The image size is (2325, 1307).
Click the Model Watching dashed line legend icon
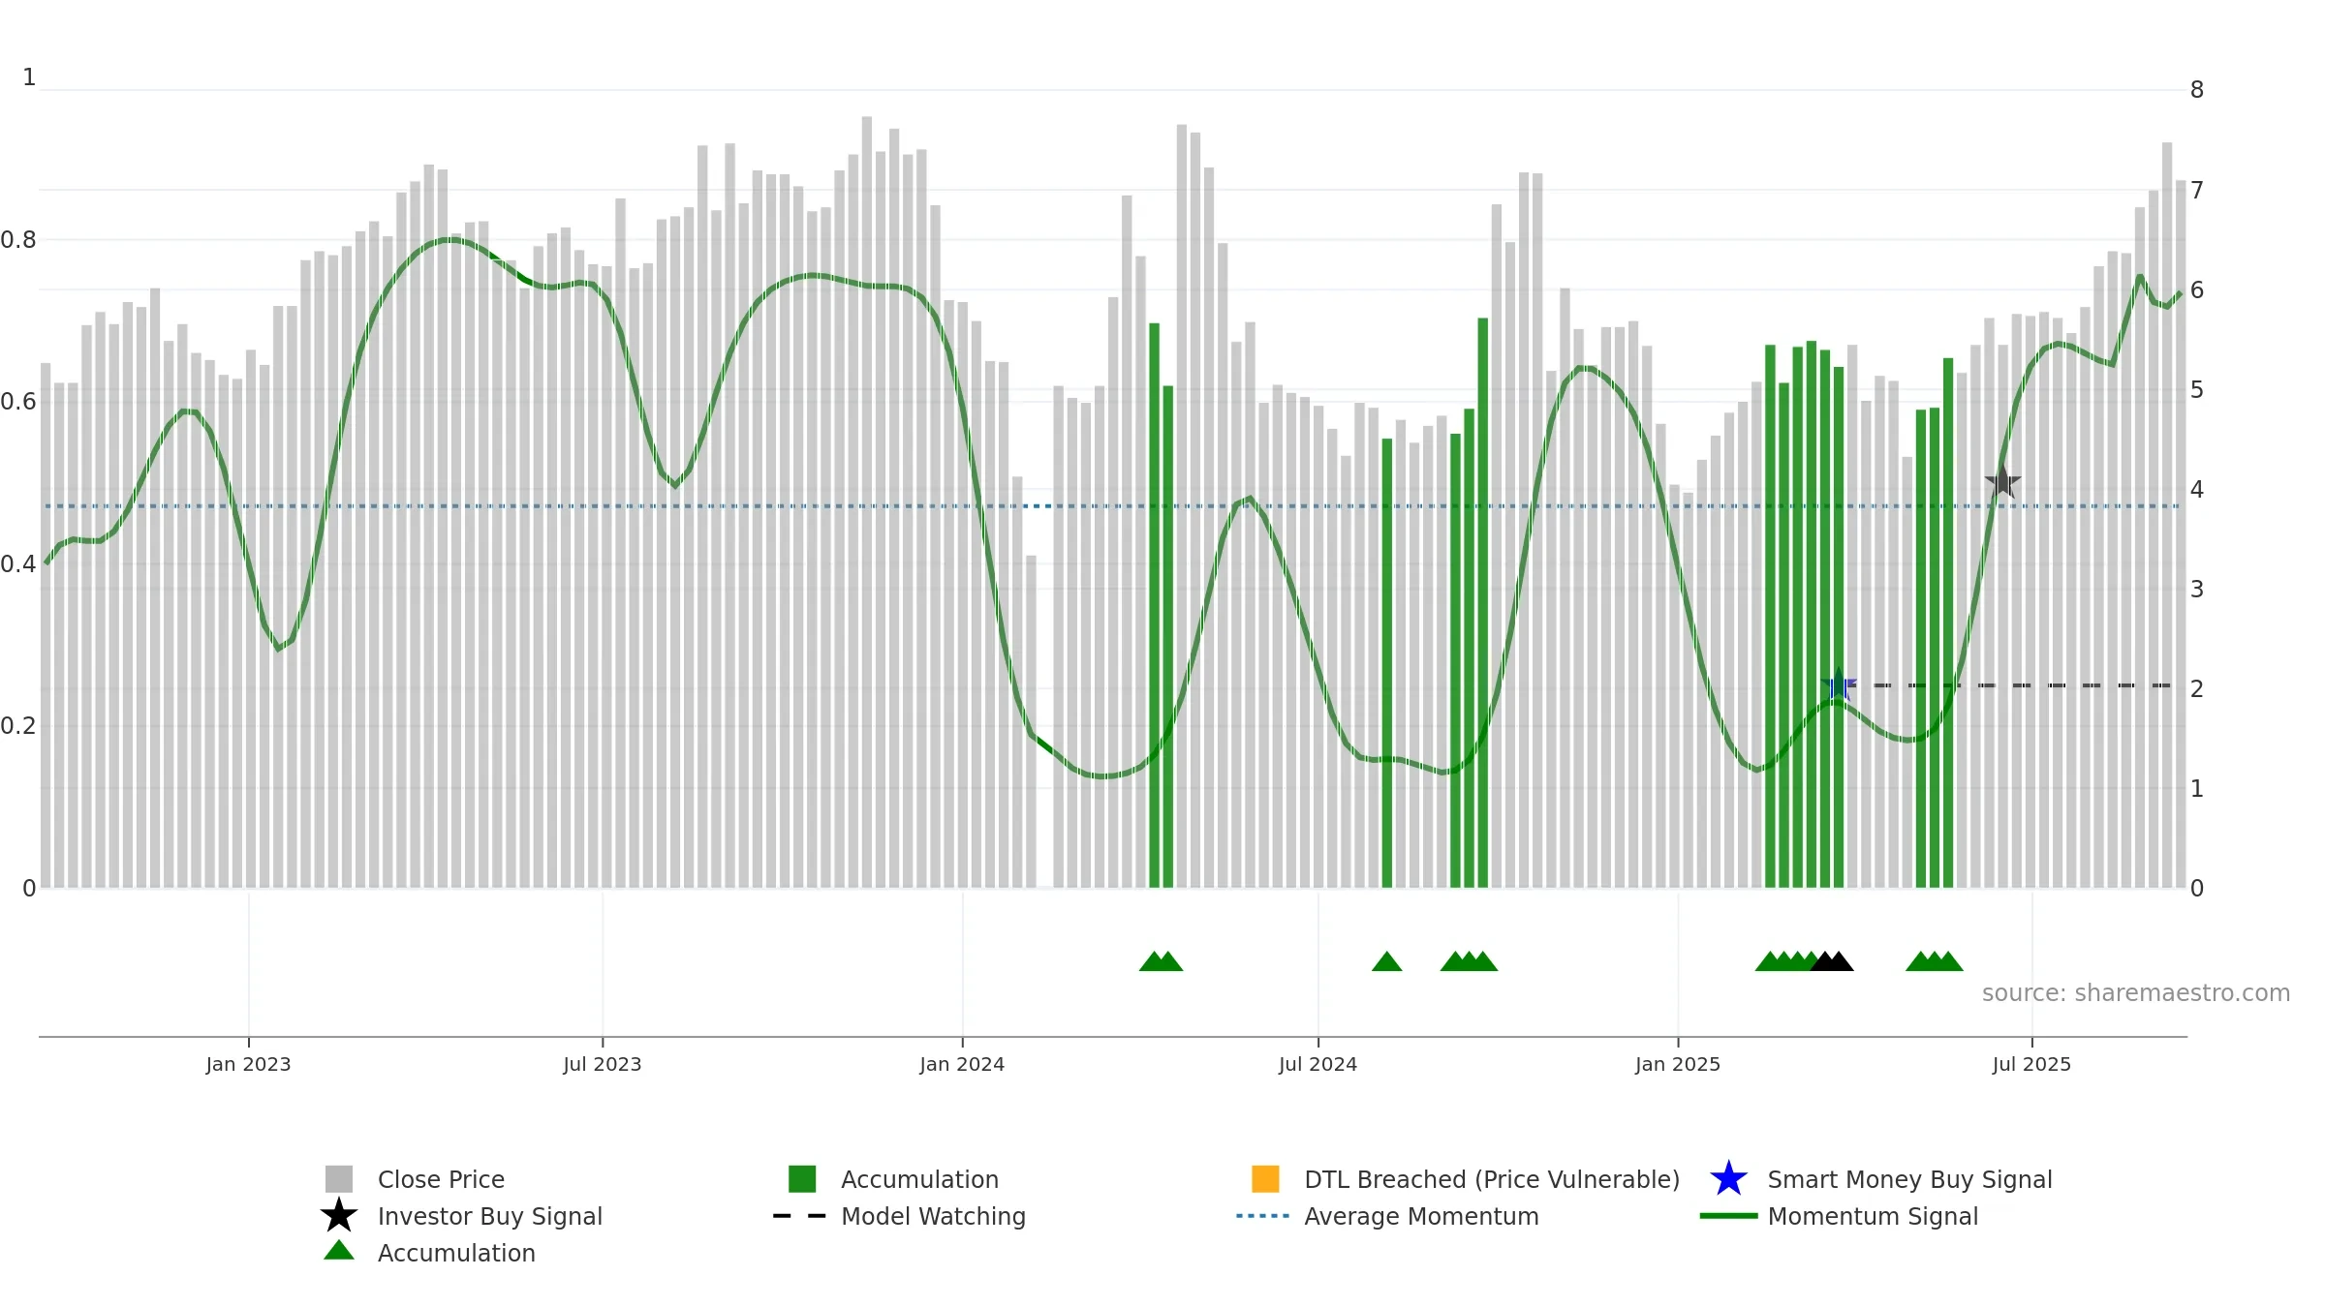[800, 1215]
